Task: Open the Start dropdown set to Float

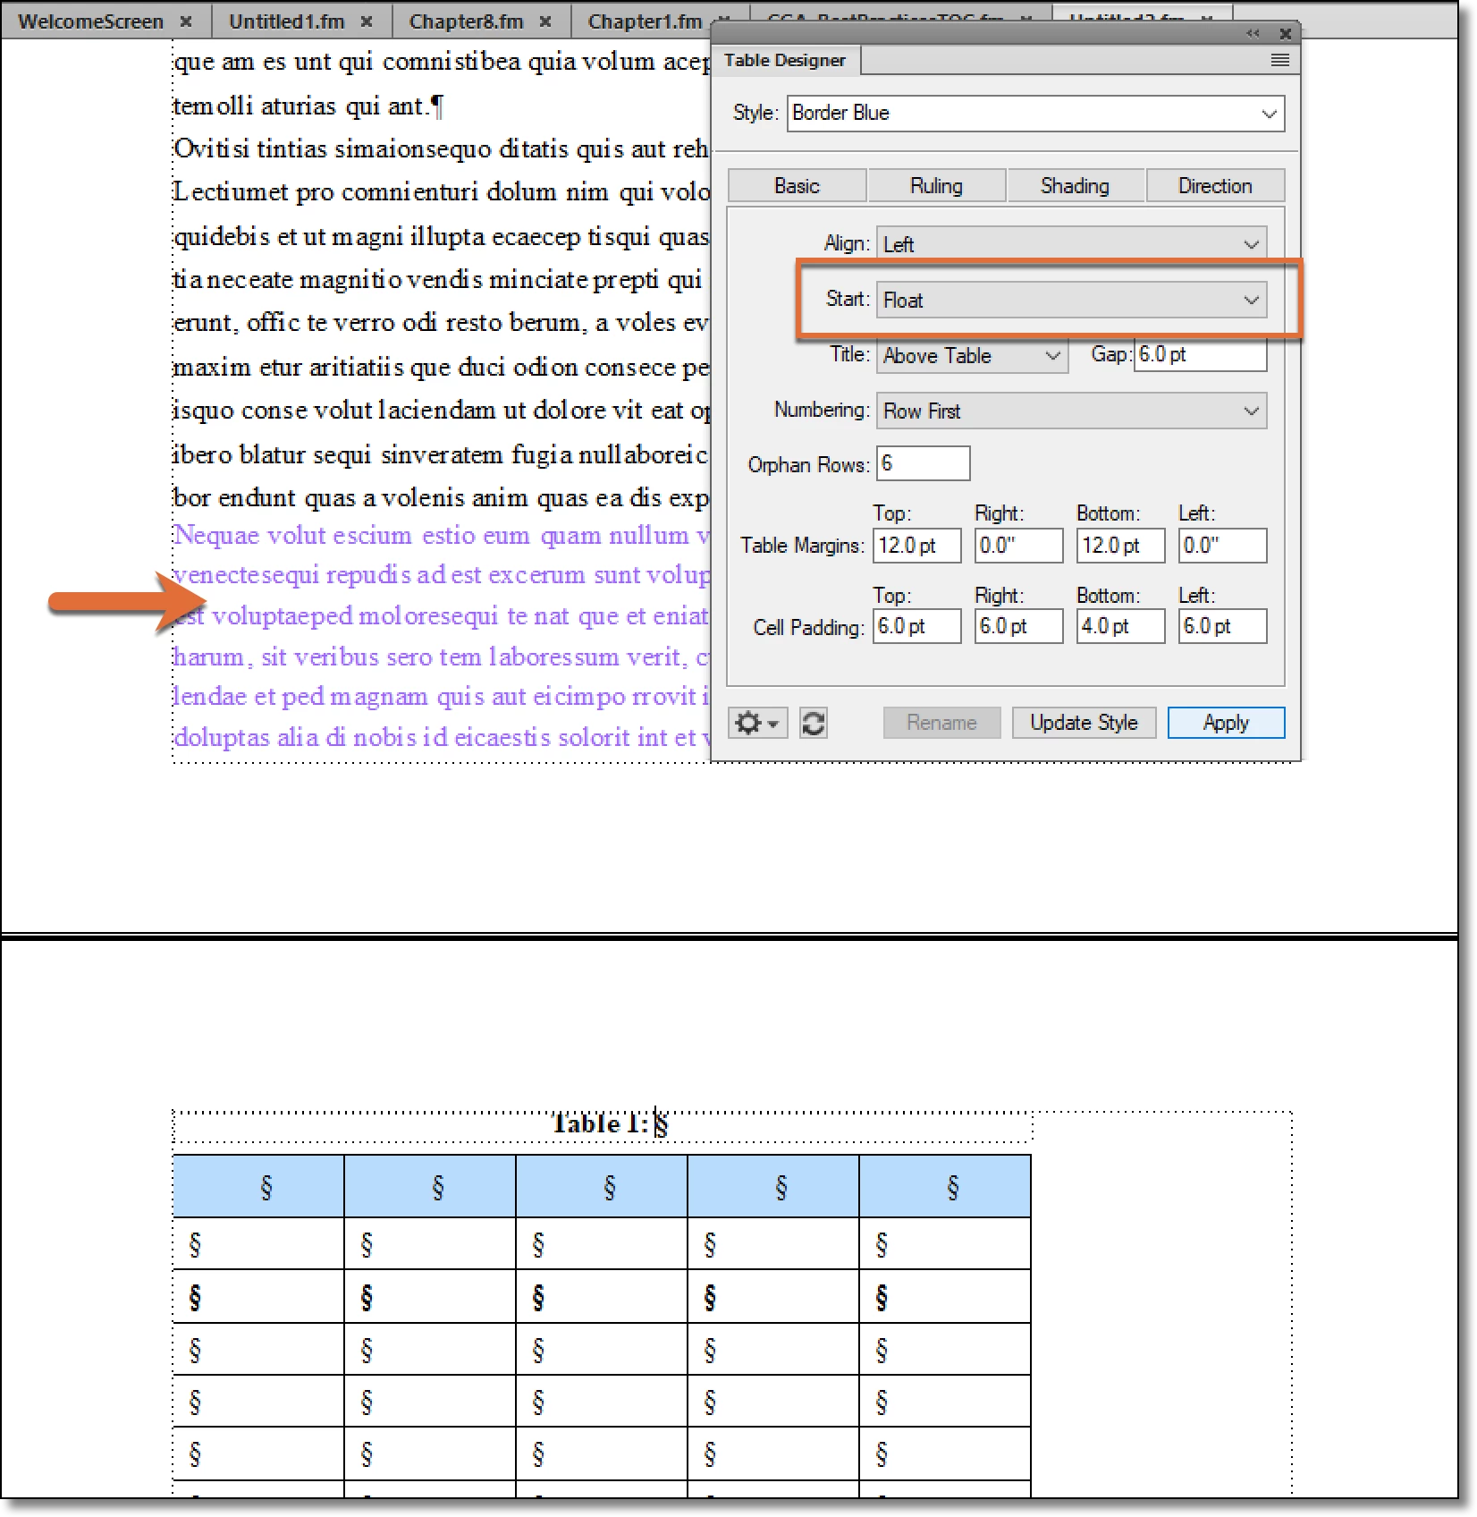Action: coord(1071,300)
